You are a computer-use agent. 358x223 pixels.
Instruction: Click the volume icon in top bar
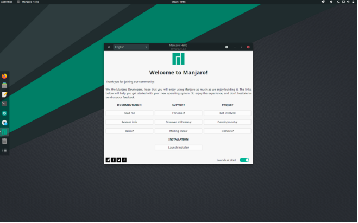[x=348, y=2]
